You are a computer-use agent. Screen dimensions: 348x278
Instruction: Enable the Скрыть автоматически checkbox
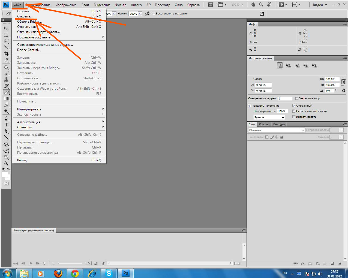[294, 111]
